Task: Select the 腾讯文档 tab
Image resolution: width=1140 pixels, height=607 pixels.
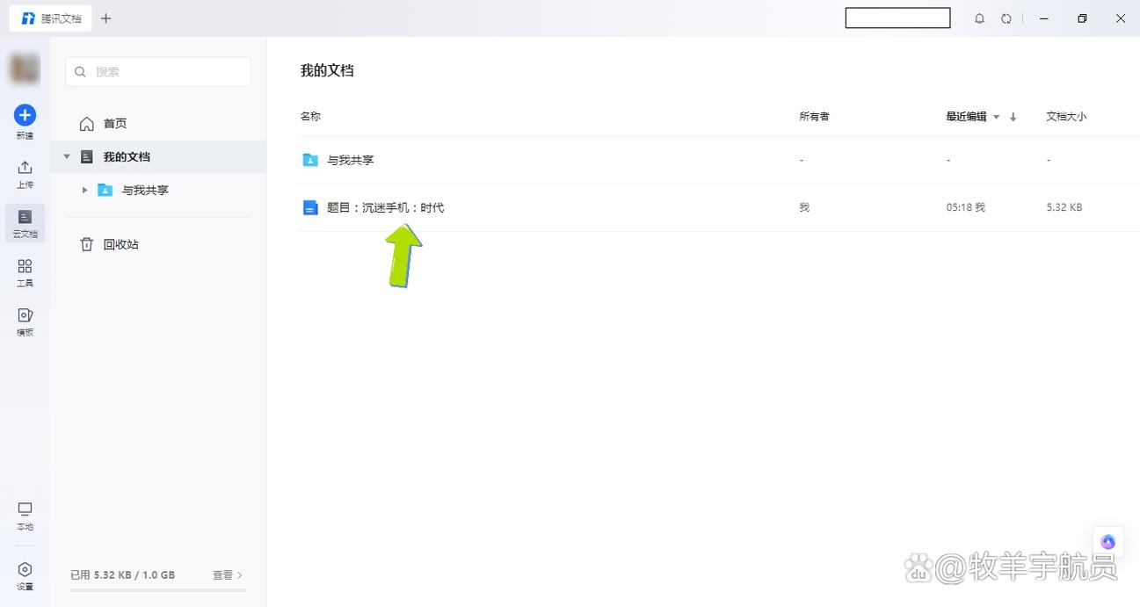Action: click(x=51, y=18)
